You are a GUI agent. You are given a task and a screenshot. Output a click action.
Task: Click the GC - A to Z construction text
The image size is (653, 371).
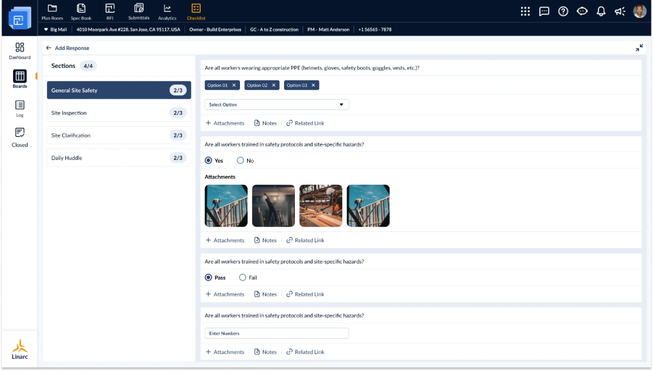274,29
